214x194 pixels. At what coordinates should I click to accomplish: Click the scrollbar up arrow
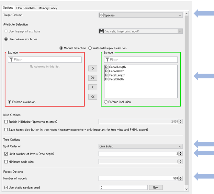pos(186,14)
